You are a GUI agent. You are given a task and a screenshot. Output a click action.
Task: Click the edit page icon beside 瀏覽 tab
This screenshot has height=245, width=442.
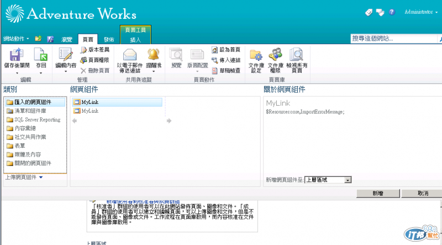tap(50, 39)
